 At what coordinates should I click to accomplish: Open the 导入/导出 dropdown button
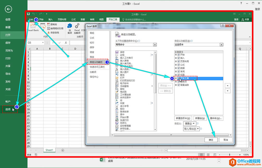tap(191, 129)
